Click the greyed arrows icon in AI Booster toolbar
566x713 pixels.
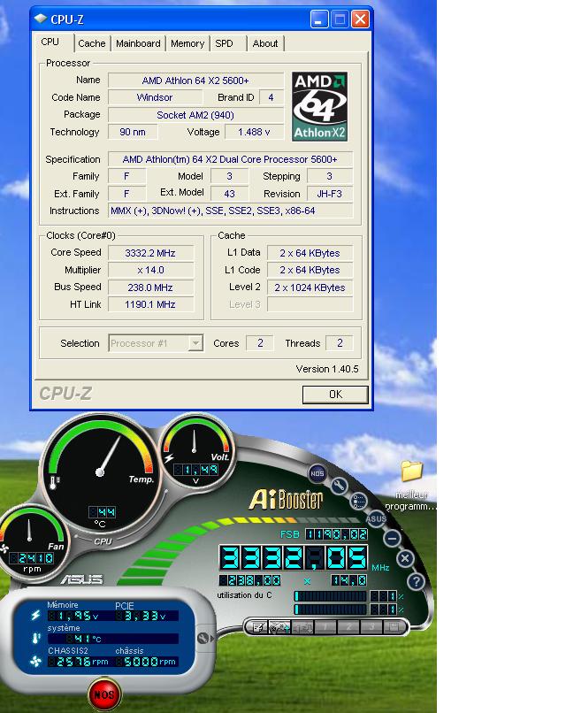pos(302,628)
